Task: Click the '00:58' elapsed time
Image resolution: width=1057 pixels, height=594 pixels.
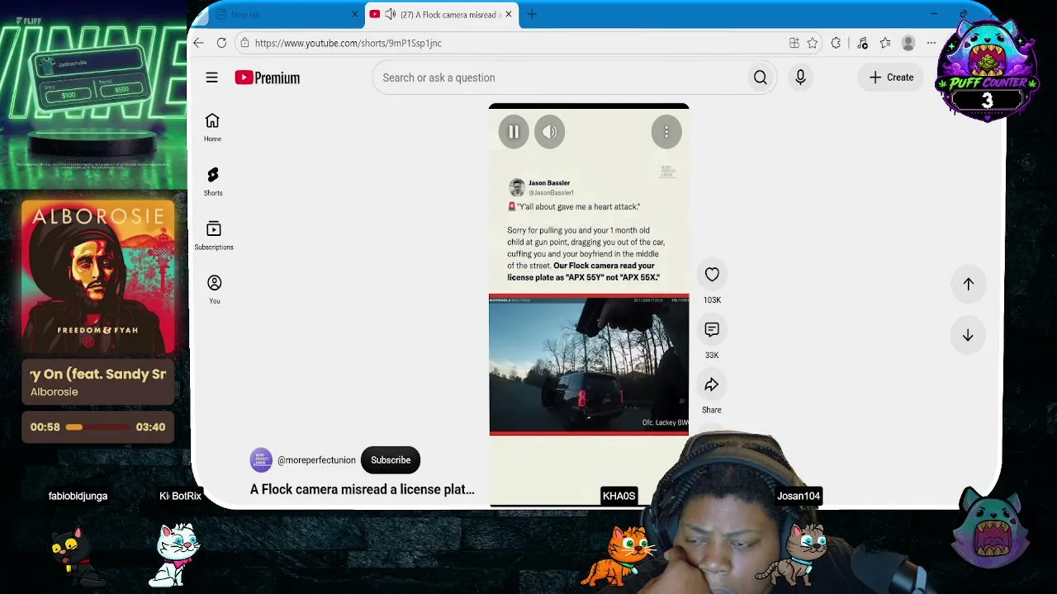Action: (45, 427)
